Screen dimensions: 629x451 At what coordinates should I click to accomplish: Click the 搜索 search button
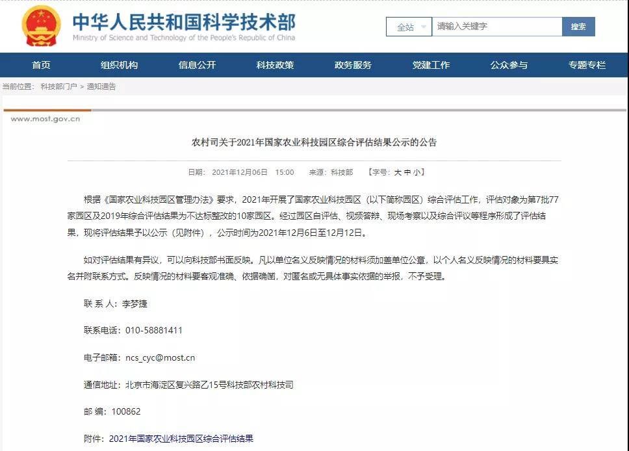click(578, 27)
